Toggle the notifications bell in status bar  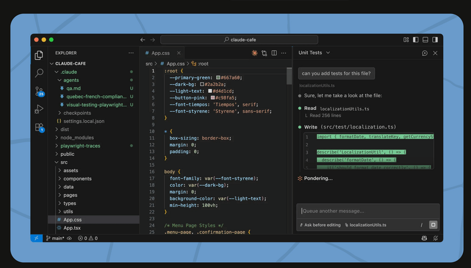tap(435, 238)
